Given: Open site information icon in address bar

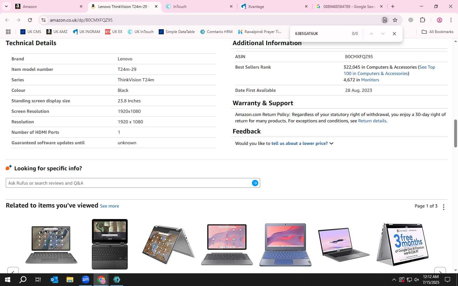Looking at the screenshot, I should point(44,20).
